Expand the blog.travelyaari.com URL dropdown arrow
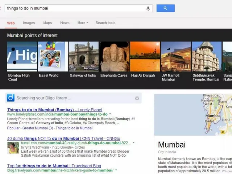 (116, 170)
